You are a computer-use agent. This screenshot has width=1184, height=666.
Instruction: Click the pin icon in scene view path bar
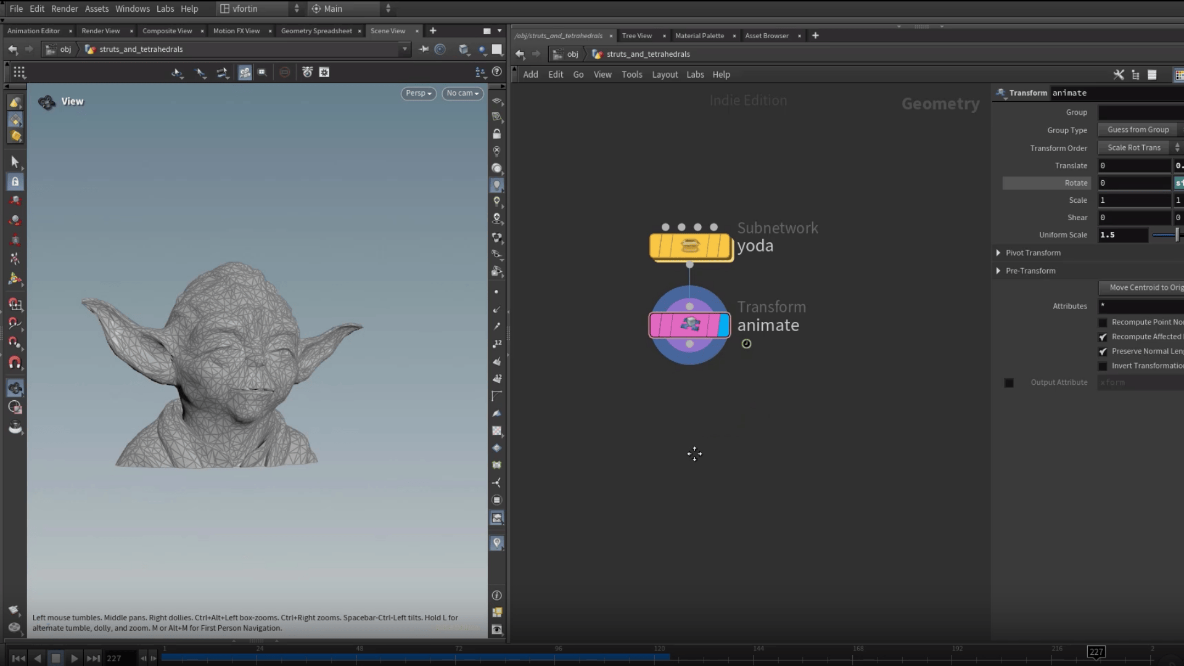[424, 49]
